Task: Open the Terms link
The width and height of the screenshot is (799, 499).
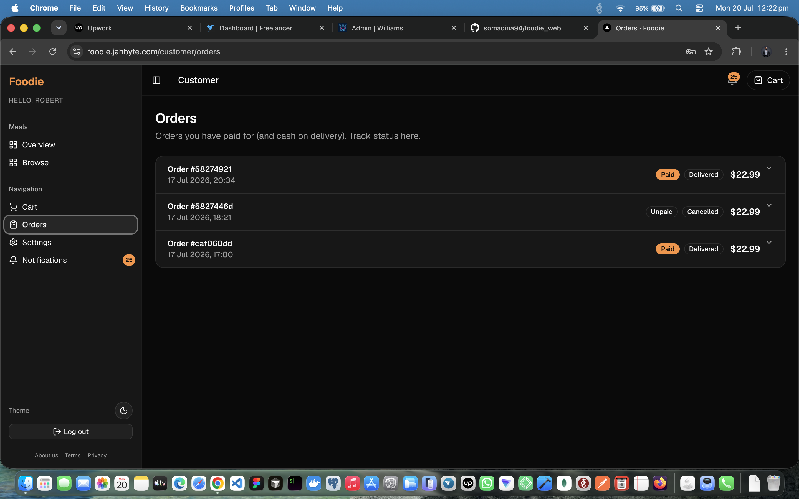Action: [73, 455]
